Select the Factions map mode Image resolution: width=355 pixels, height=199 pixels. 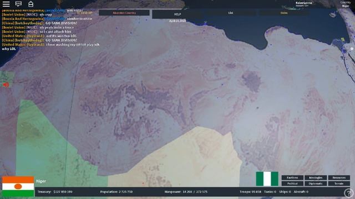[292, 177]
